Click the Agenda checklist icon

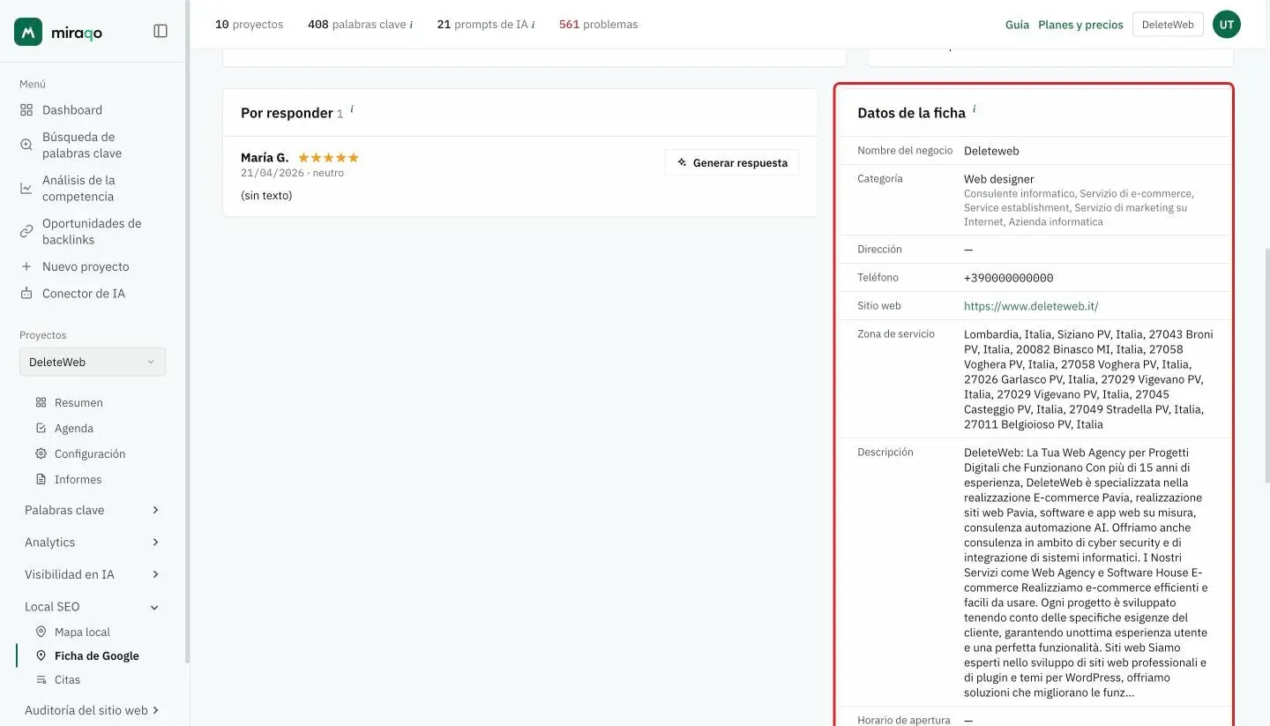click(41, 428)
